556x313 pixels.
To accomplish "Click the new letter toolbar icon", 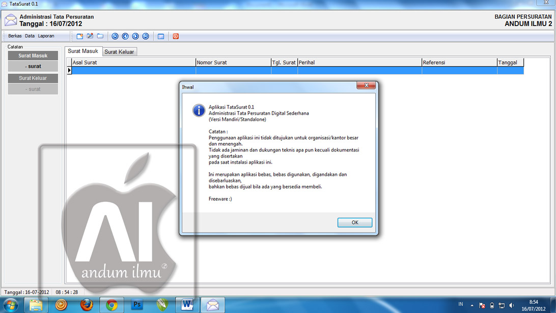I will (x=80, y=36).
